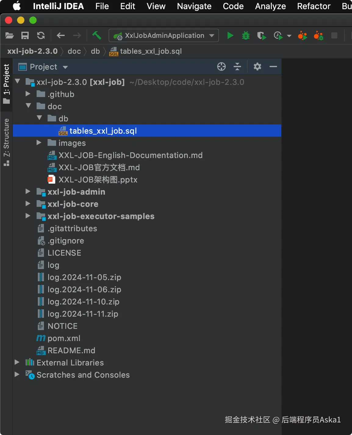Viewport: 352px width, 435px height.
Task: Open a file with the toolbar folder icon
Action: coord(10,36)
